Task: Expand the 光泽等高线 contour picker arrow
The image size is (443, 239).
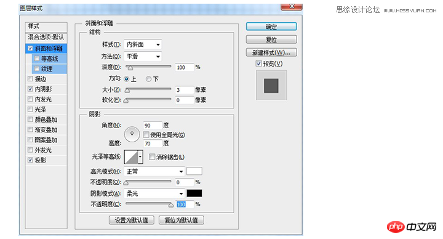Action: pos(140,157)
